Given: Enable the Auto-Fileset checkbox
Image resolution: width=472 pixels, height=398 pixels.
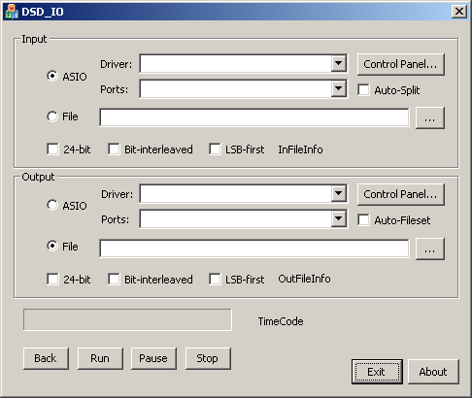Looking at the screenshot, I should [x=363, y=220].
